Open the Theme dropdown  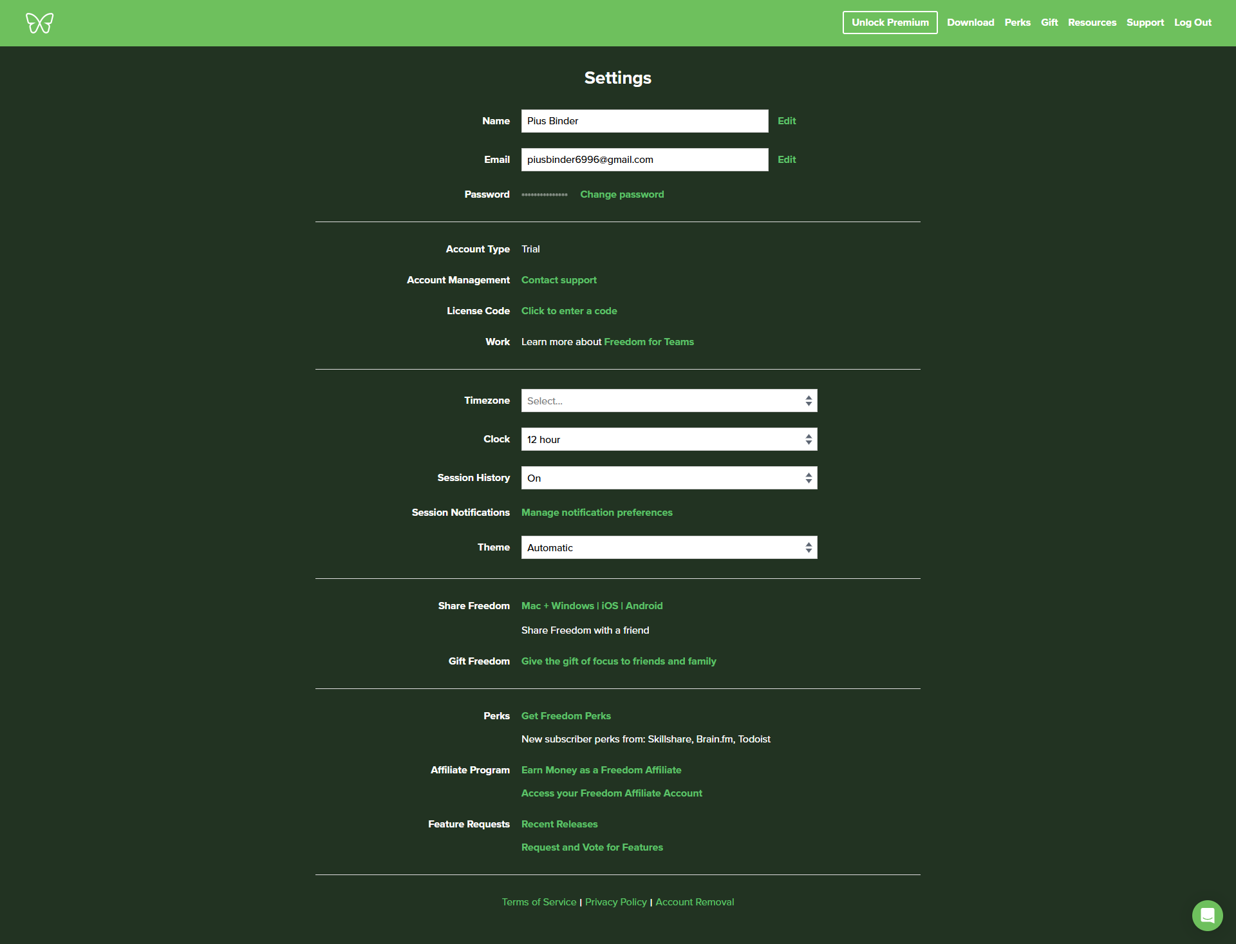(669, 547)
